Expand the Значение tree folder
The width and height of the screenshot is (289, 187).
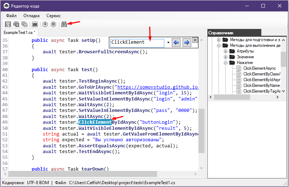[226, 57]
